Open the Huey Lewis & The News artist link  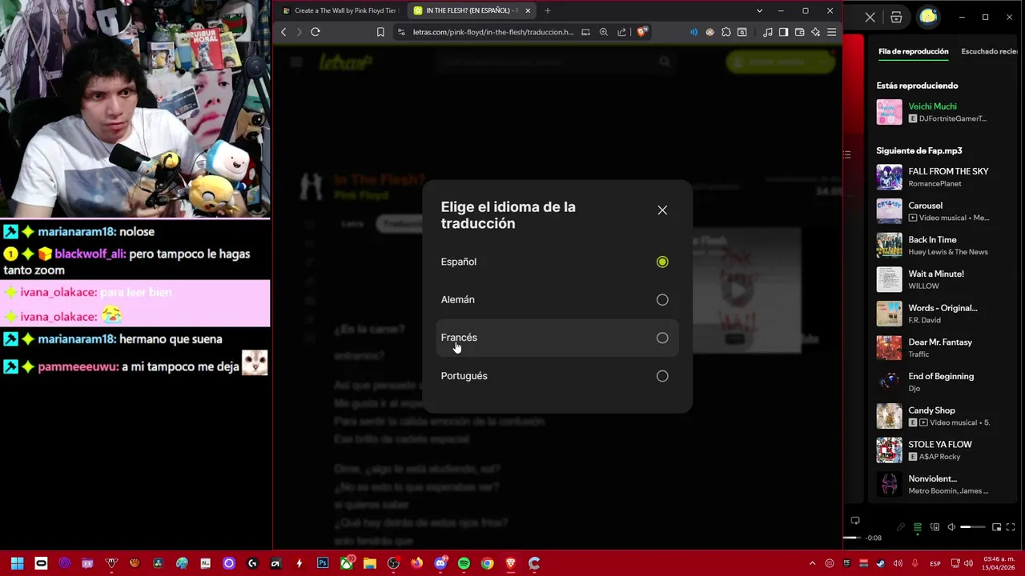coord(948,252)
